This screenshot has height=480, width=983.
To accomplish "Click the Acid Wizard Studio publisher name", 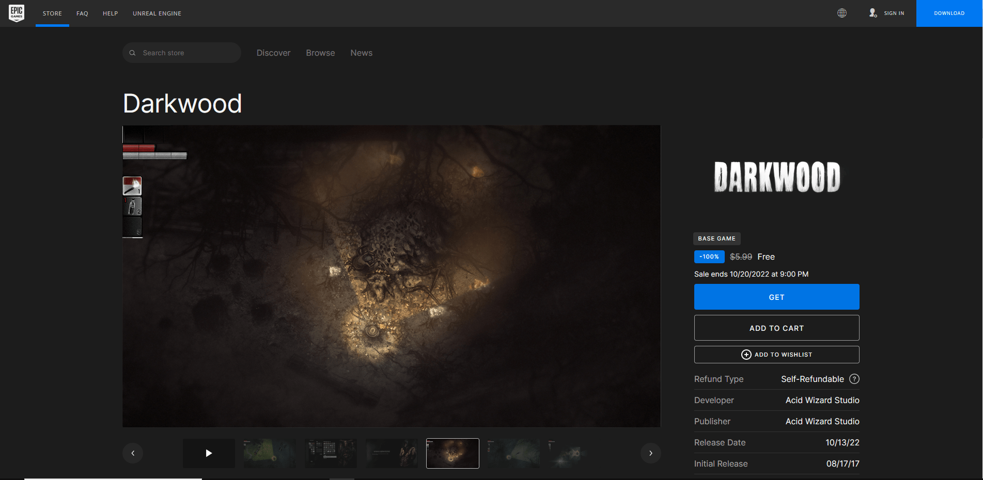I will [822, 421].
